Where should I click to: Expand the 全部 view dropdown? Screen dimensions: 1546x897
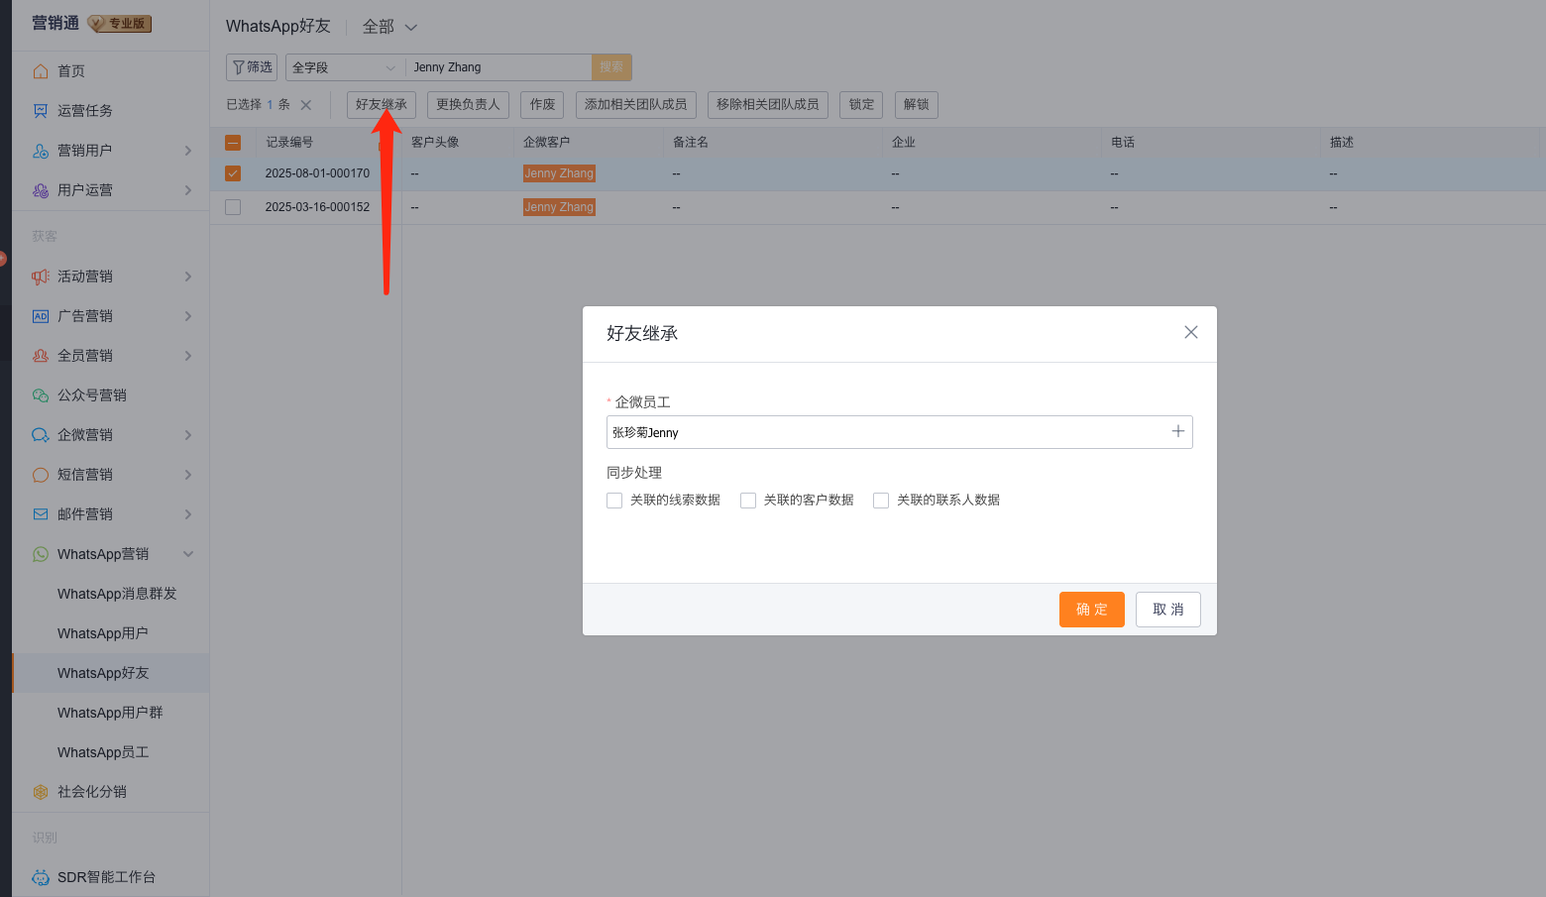coord(389,27)
